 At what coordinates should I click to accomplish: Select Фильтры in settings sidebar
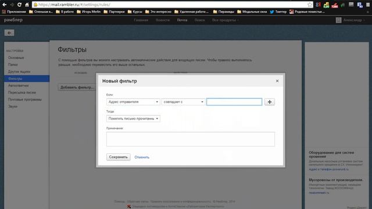tap(27, 78)
